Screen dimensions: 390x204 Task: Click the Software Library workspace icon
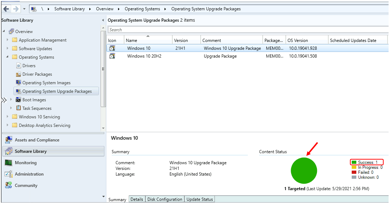coord(9,151)
